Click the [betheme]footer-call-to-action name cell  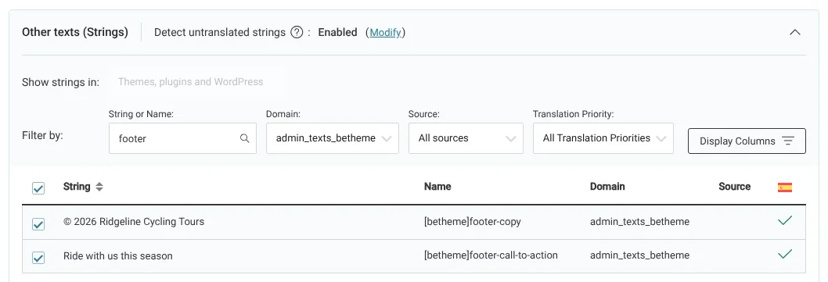tap(491, 255)
